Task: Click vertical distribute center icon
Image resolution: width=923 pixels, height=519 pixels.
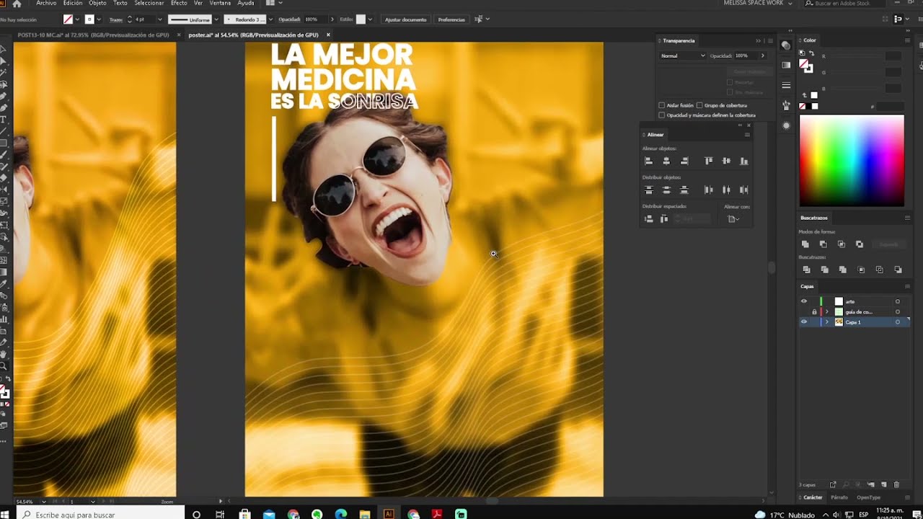Action: pyautogui.click(x=666, y=190)
